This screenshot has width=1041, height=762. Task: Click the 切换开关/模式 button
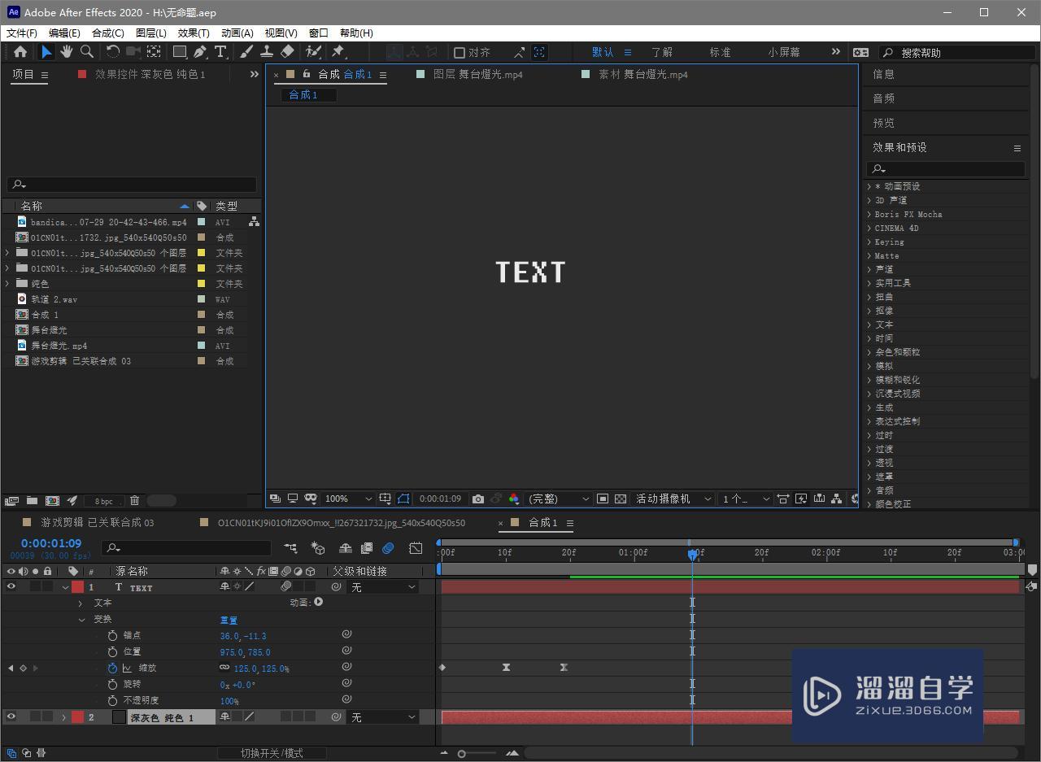(x=272, y=753)
